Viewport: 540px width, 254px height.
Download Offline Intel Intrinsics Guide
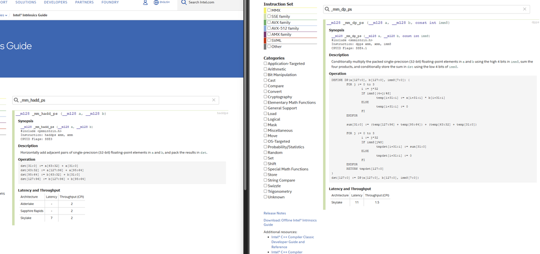point(290,222)
